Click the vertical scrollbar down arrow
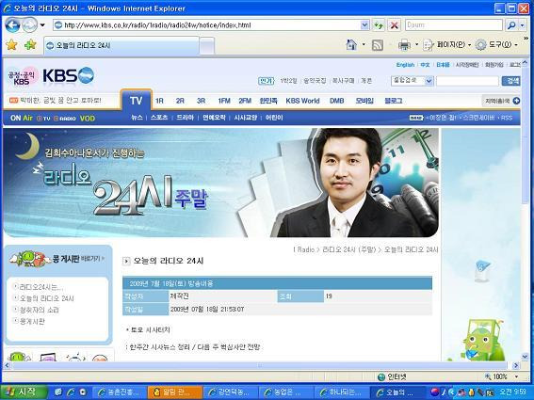This screenshot has height=400, width=534. pyautogui.click(x=526, y=357)
